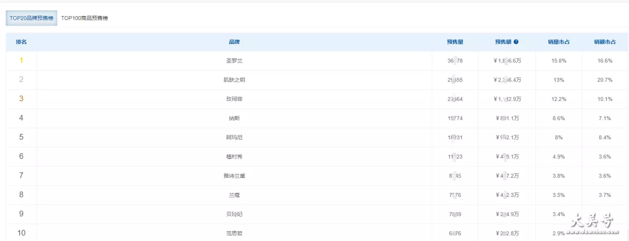Viewport: 629px width, 241px height.
Task: Click rank number 1 cell
Action: (x=21, y=61)
